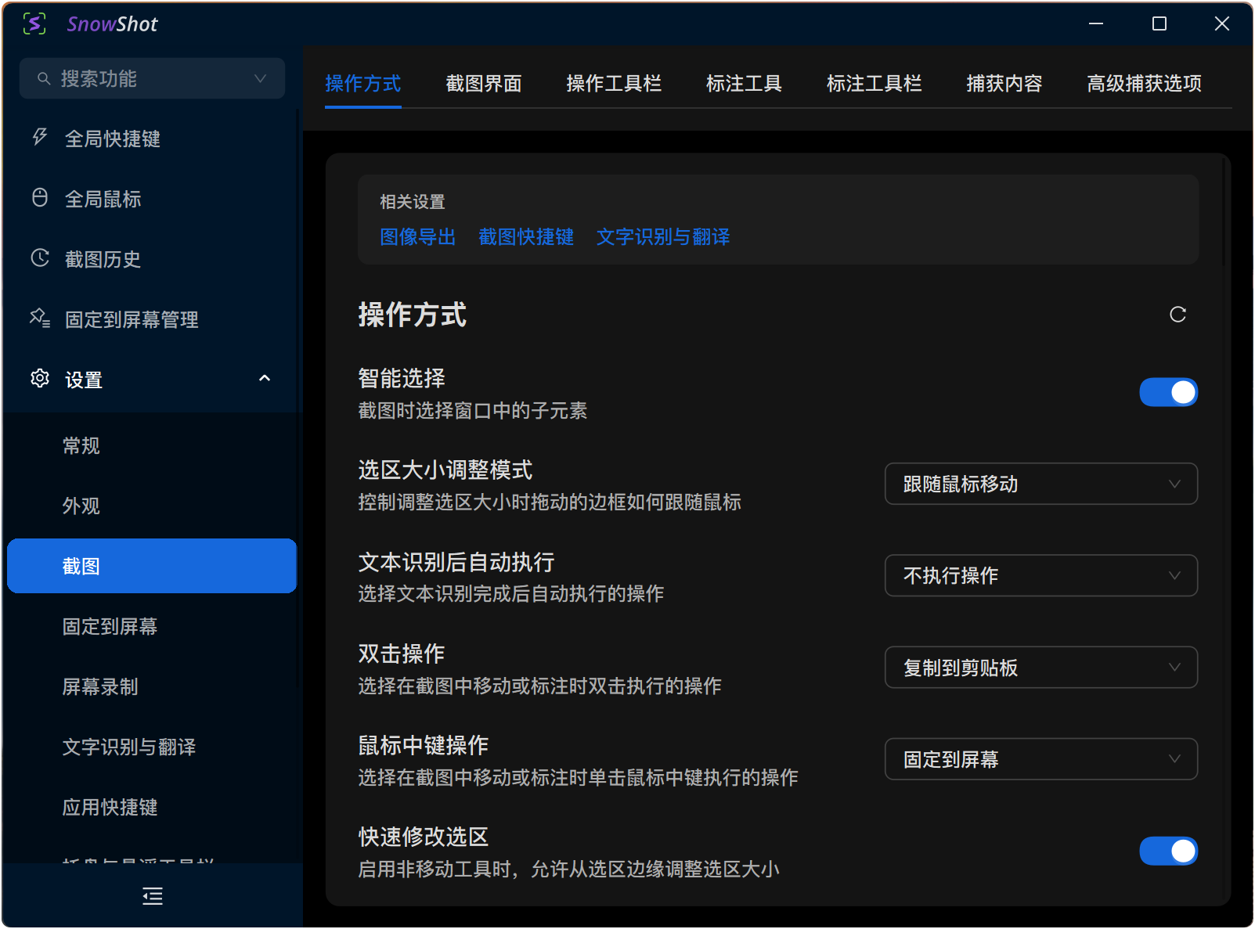Open 应用快捷键 settings in sidebar
Viewport: 1255px width, 929px height.
(152, 807)
